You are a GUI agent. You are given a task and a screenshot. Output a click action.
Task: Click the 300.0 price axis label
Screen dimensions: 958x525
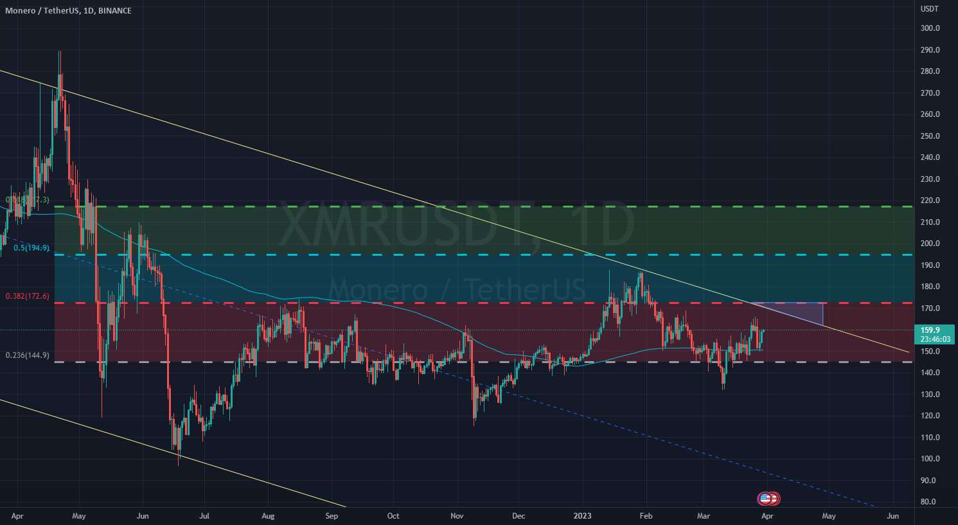(x=930, y=28)
